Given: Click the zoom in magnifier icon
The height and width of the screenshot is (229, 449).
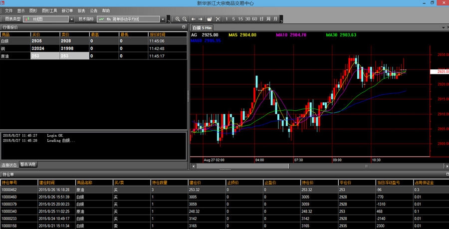Looking at the screenshot, I should (177, 19).
